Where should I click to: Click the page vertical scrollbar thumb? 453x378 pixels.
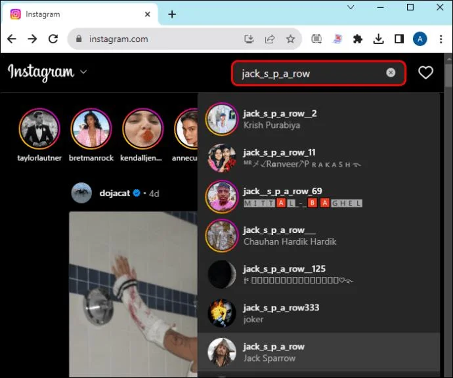pos(448,75)
